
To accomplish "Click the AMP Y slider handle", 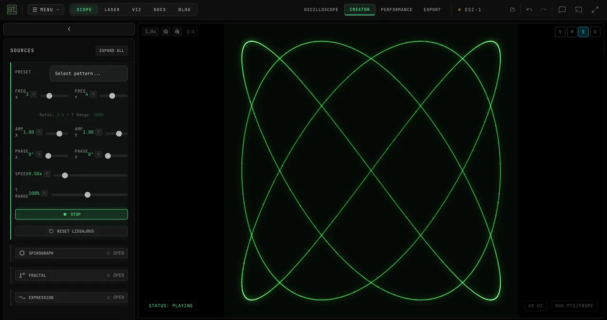I will [119, 134].
